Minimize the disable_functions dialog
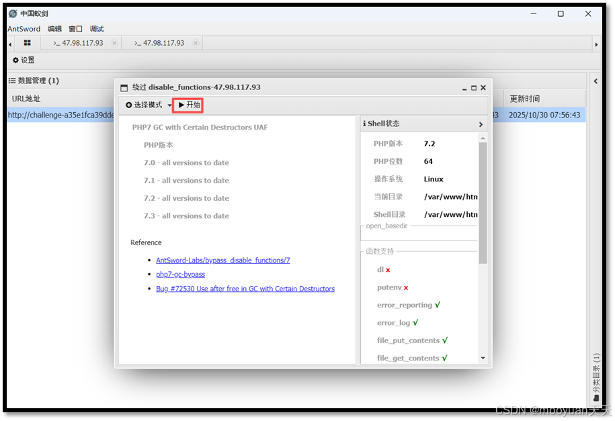The image size is (615, 421). (x=464, y=88)
